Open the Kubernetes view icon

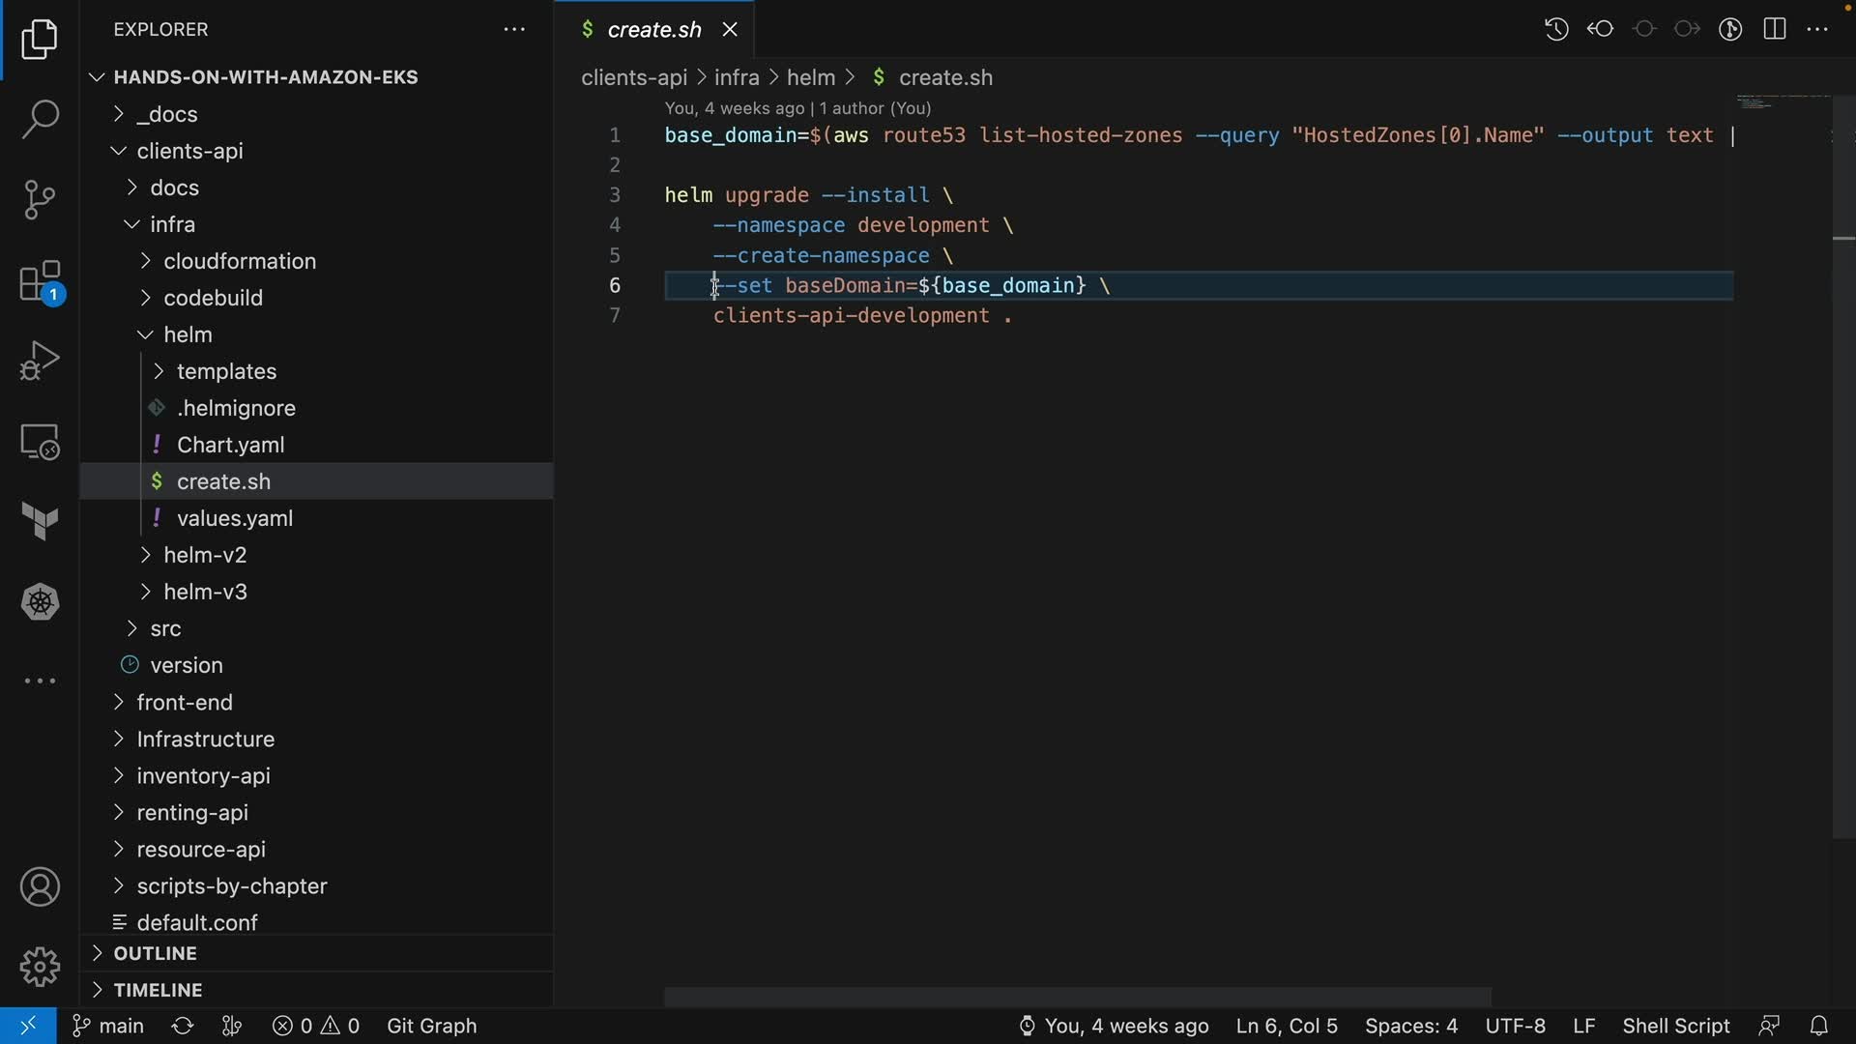[40, 602]
